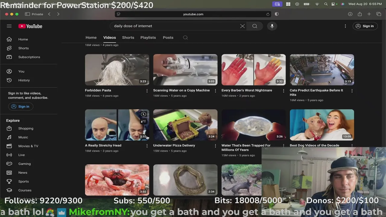Open options menu for Underwater Pizza Delivery
The image size is (386, 217).
pyautogui.click(x=215, y=146)
